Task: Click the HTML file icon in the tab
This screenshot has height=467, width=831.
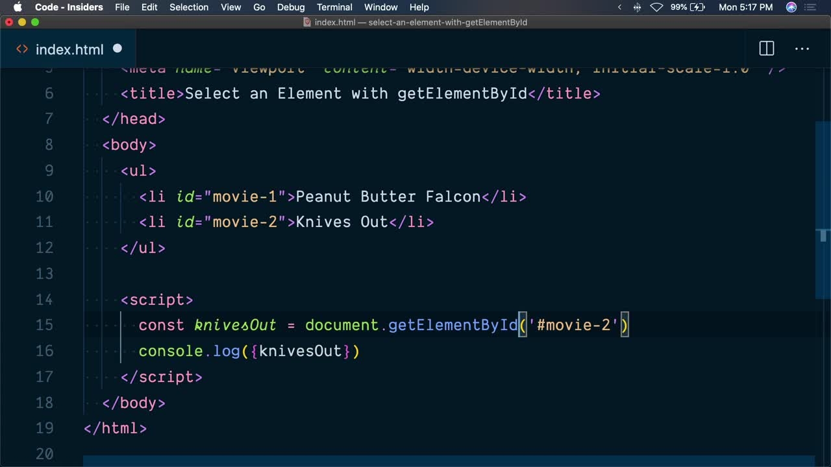Action: [x=22, y=49]
